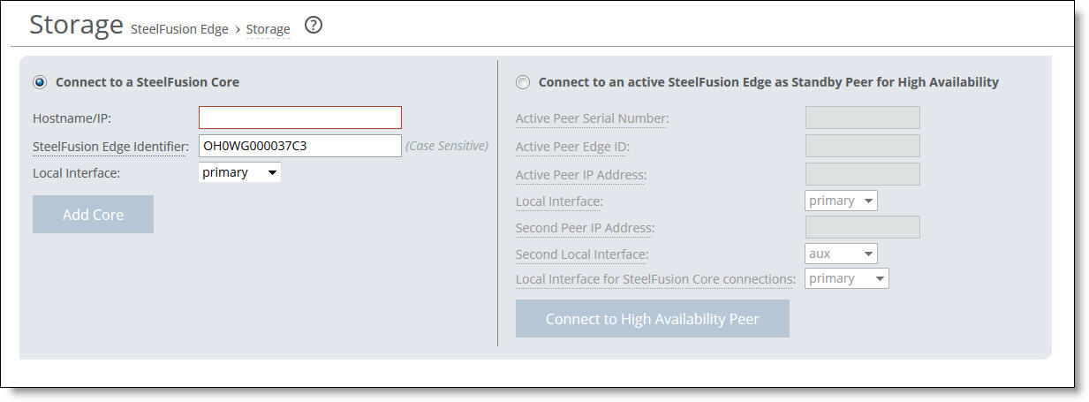Select Connect to active SteelFusion Edge Standby Peer radio
Viewport: 1089px width, 402px height.
pyautogui.click(x=523, y=82)
